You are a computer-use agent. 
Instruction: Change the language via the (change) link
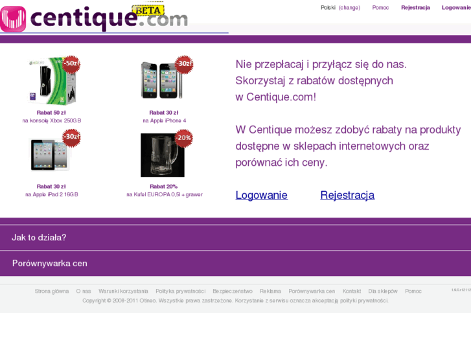pos(349,8)
